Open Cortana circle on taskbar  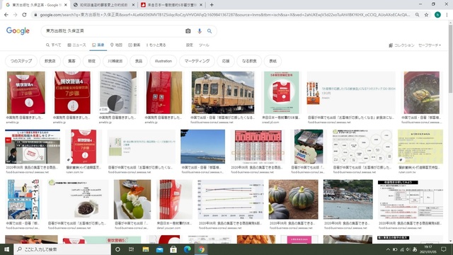[117, 249]
